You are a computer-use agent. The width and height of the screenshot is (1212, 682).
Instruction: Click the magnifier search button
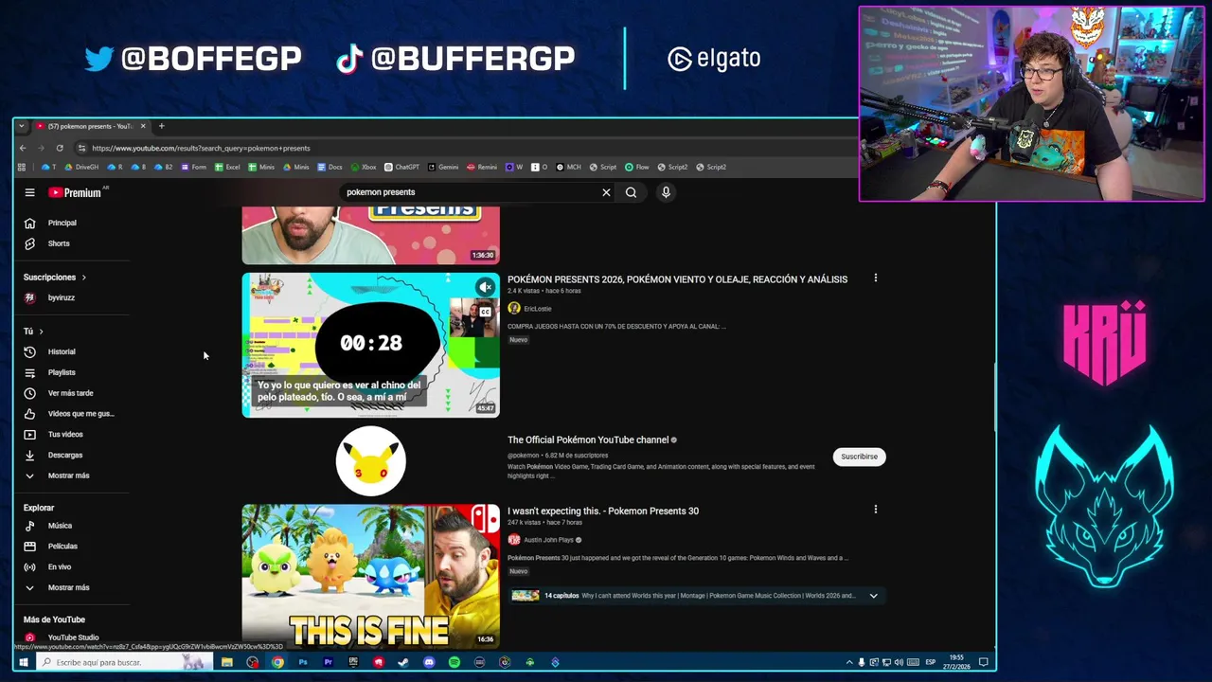[x=631, y=192]
